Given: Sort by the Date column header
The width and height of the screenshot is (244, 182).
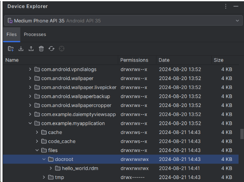Looking at the screenshot, I should coord(184,60).
